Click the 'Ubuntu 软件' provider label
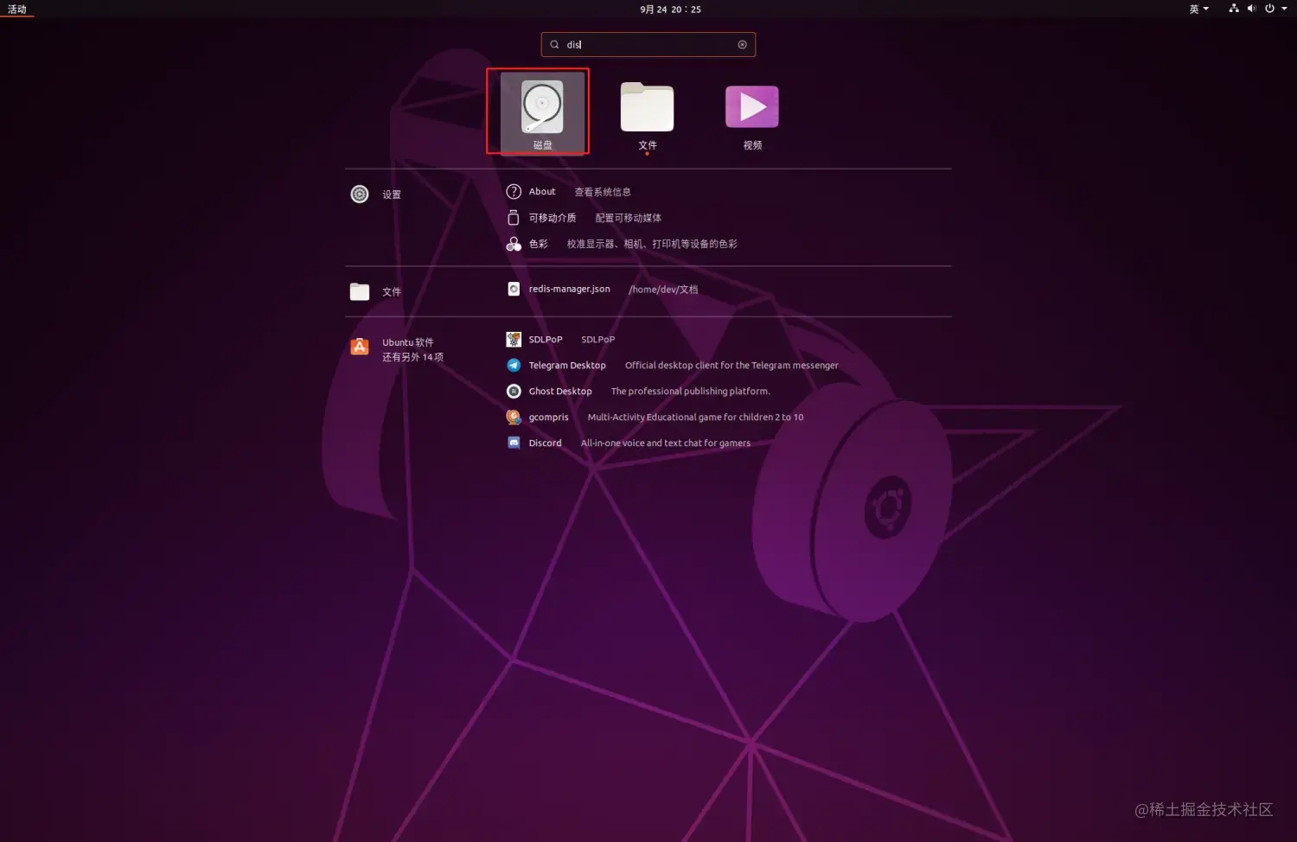This screenshot has height=842, width=1297. coord(408,342)
